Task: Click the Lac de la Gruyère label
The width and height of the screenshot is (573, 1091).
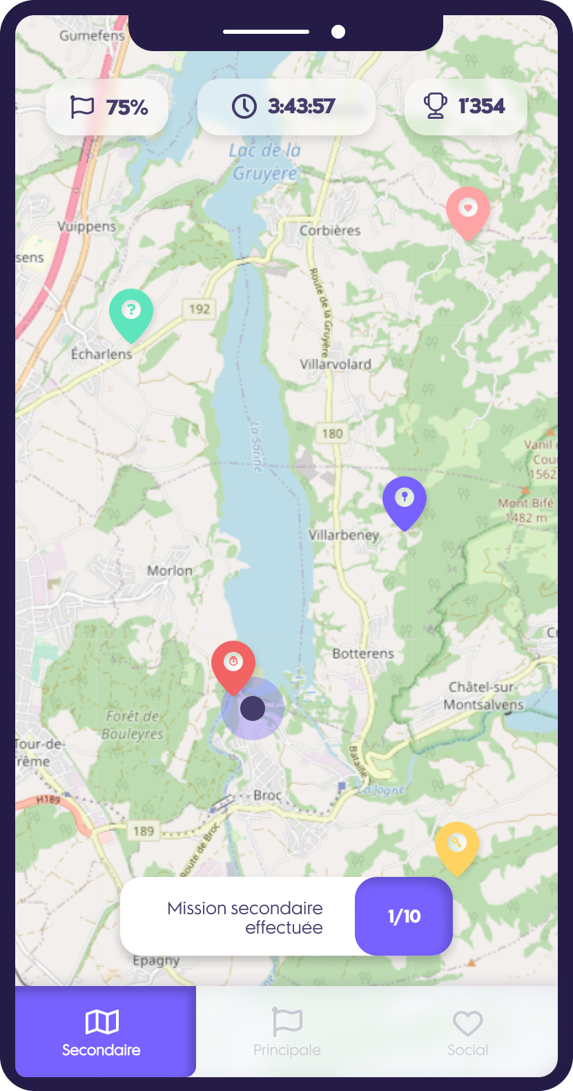Action: [x=265, y=162]
